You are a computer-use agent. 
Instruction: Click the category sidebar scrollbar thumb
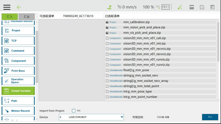[37, 57]
